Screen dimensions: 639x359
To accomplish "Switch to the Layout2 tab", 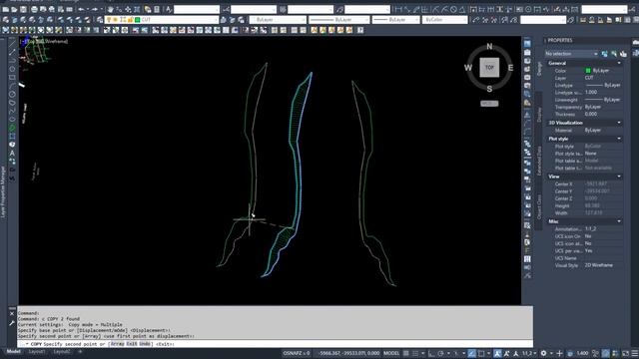I will [62, 351].
